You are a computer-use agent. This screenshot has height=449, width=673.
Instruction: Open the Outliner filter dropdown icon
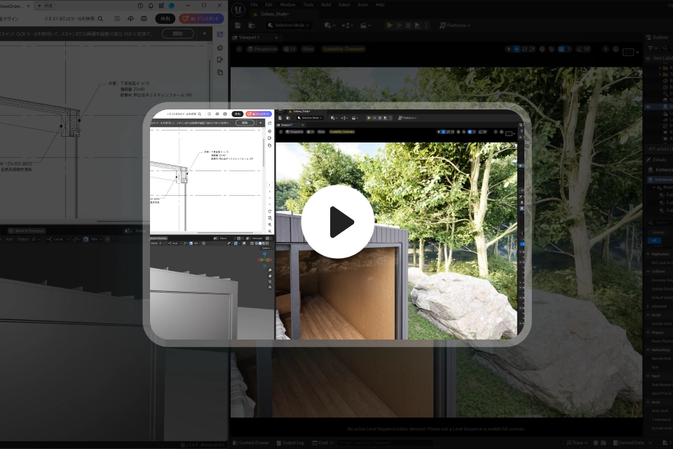tap(651, 48)
